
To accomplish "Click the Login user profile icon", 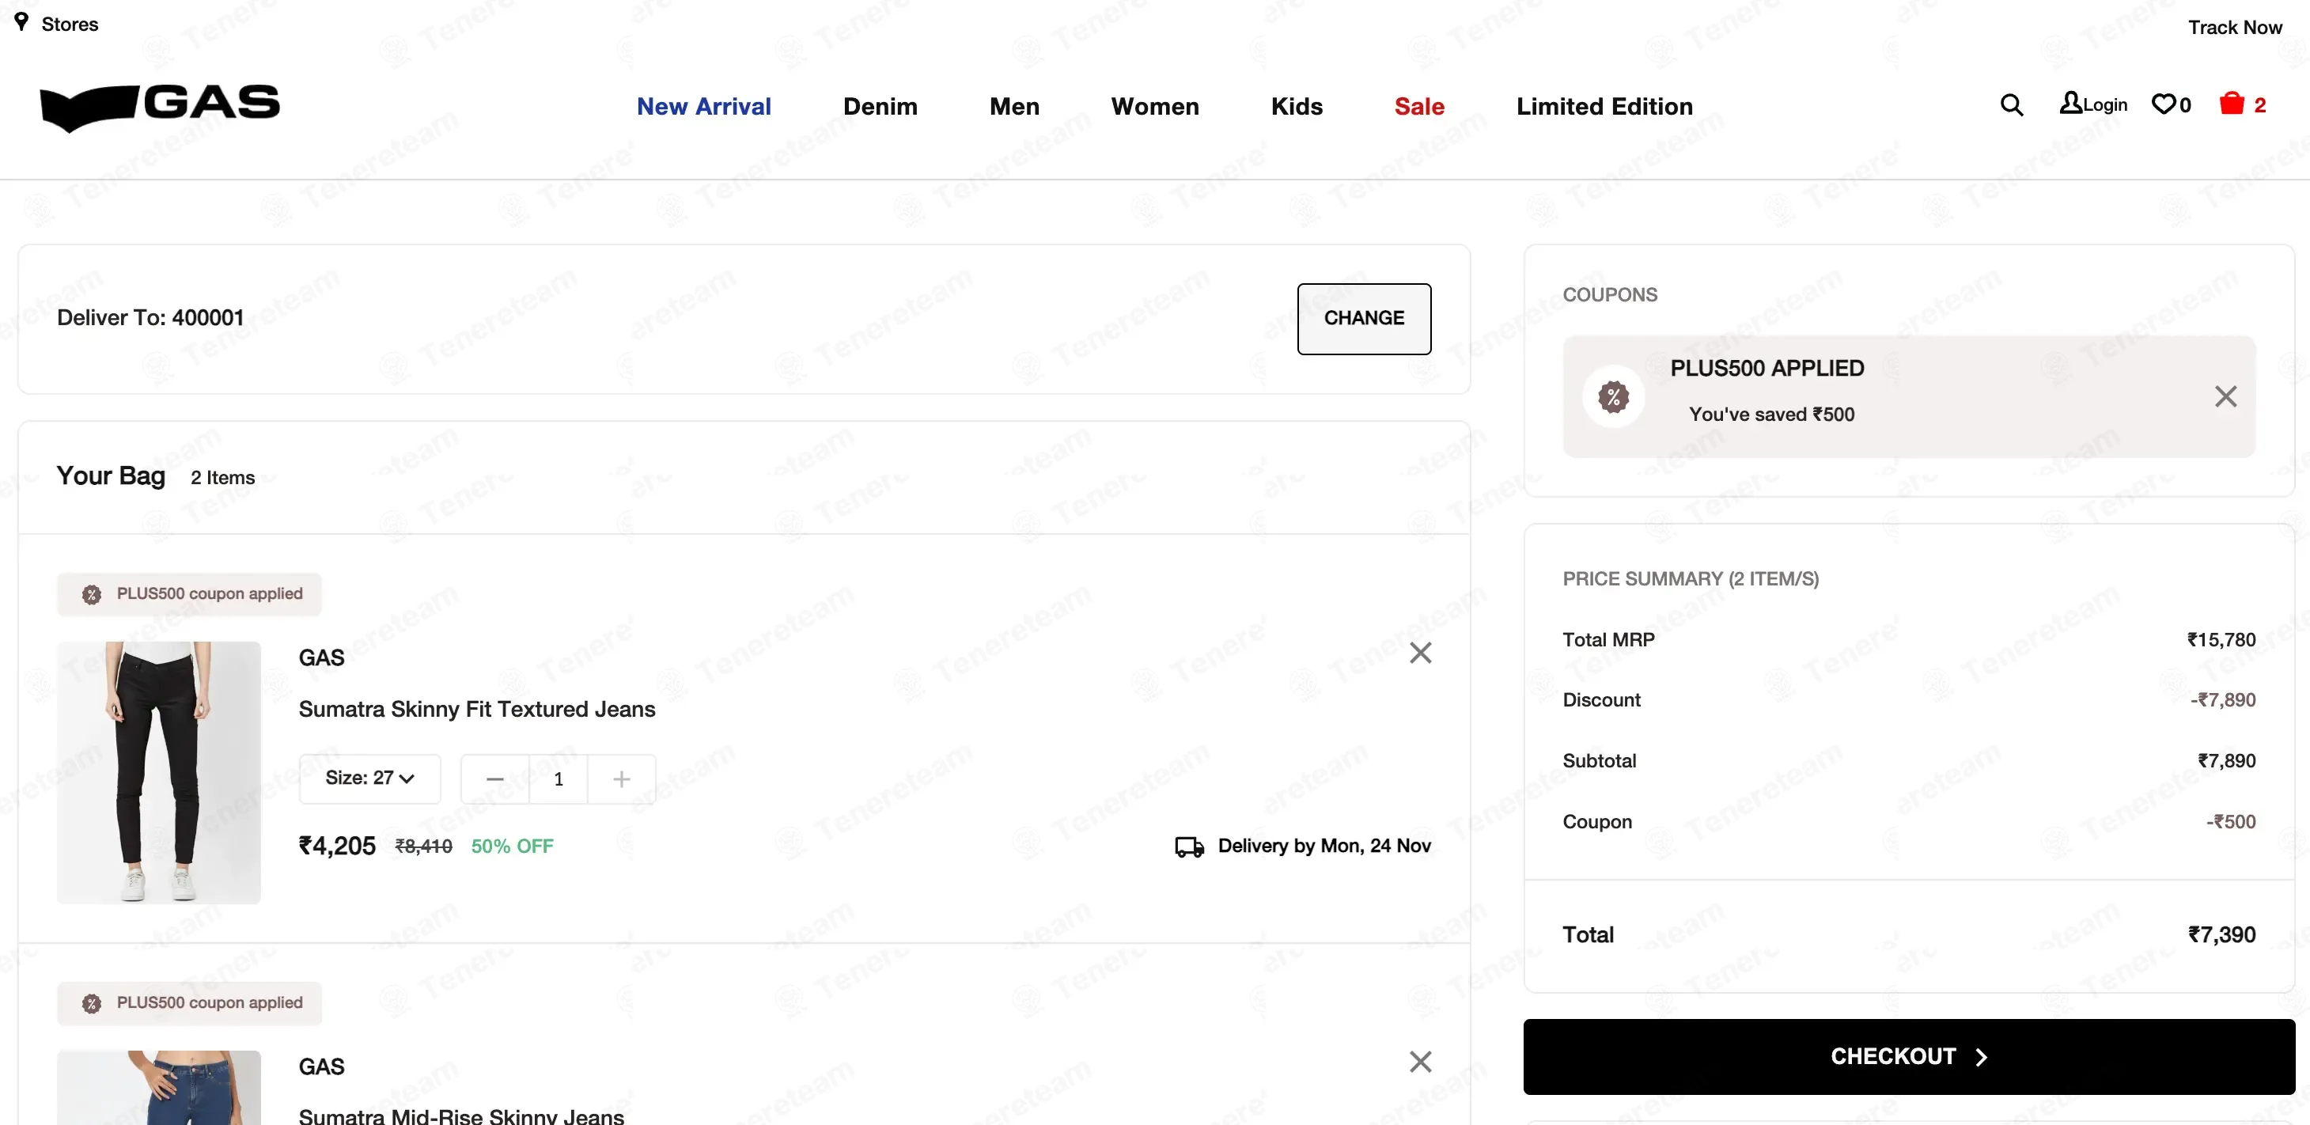I will pyautogui.click(x=2070, y=103).
